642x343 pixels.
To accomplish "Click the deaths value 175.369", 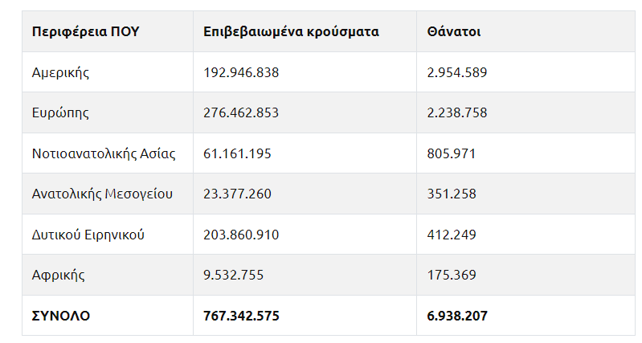I will [452, 275].
